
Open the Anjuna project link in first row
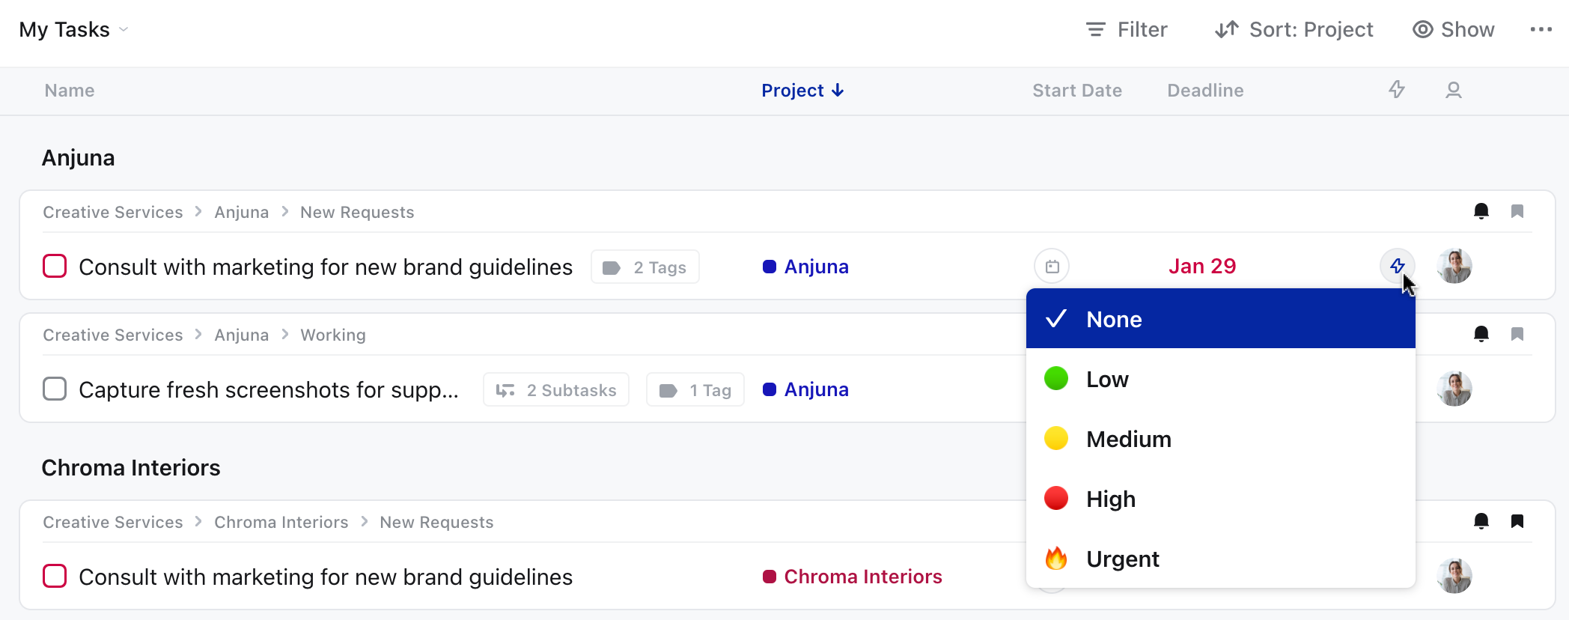coord(805,267)
